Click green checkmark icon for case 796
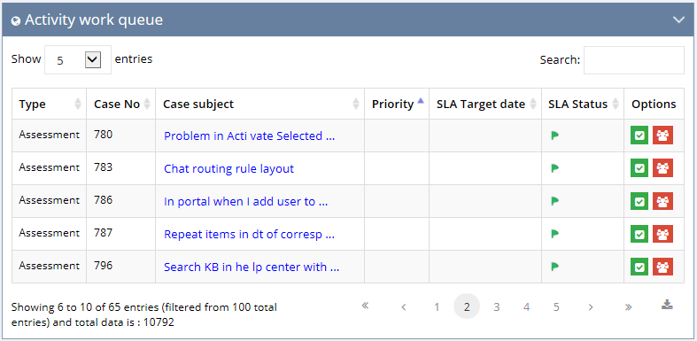Screen dimensions: 697x341 pos(639,267)
